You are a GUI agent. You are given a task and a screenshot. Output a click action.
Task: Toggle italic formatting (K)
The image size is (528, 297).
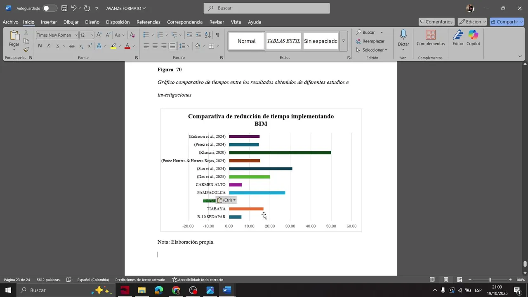pos(49,46)
